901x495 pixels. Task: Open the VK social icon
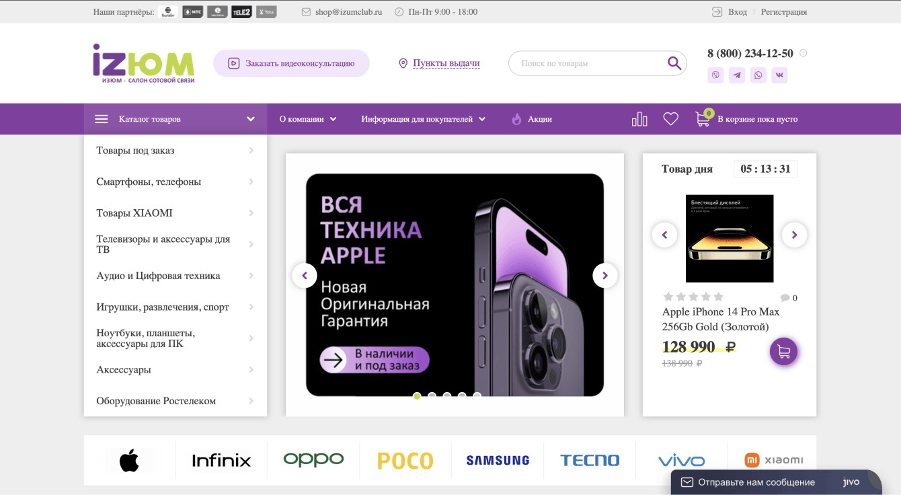779,75
